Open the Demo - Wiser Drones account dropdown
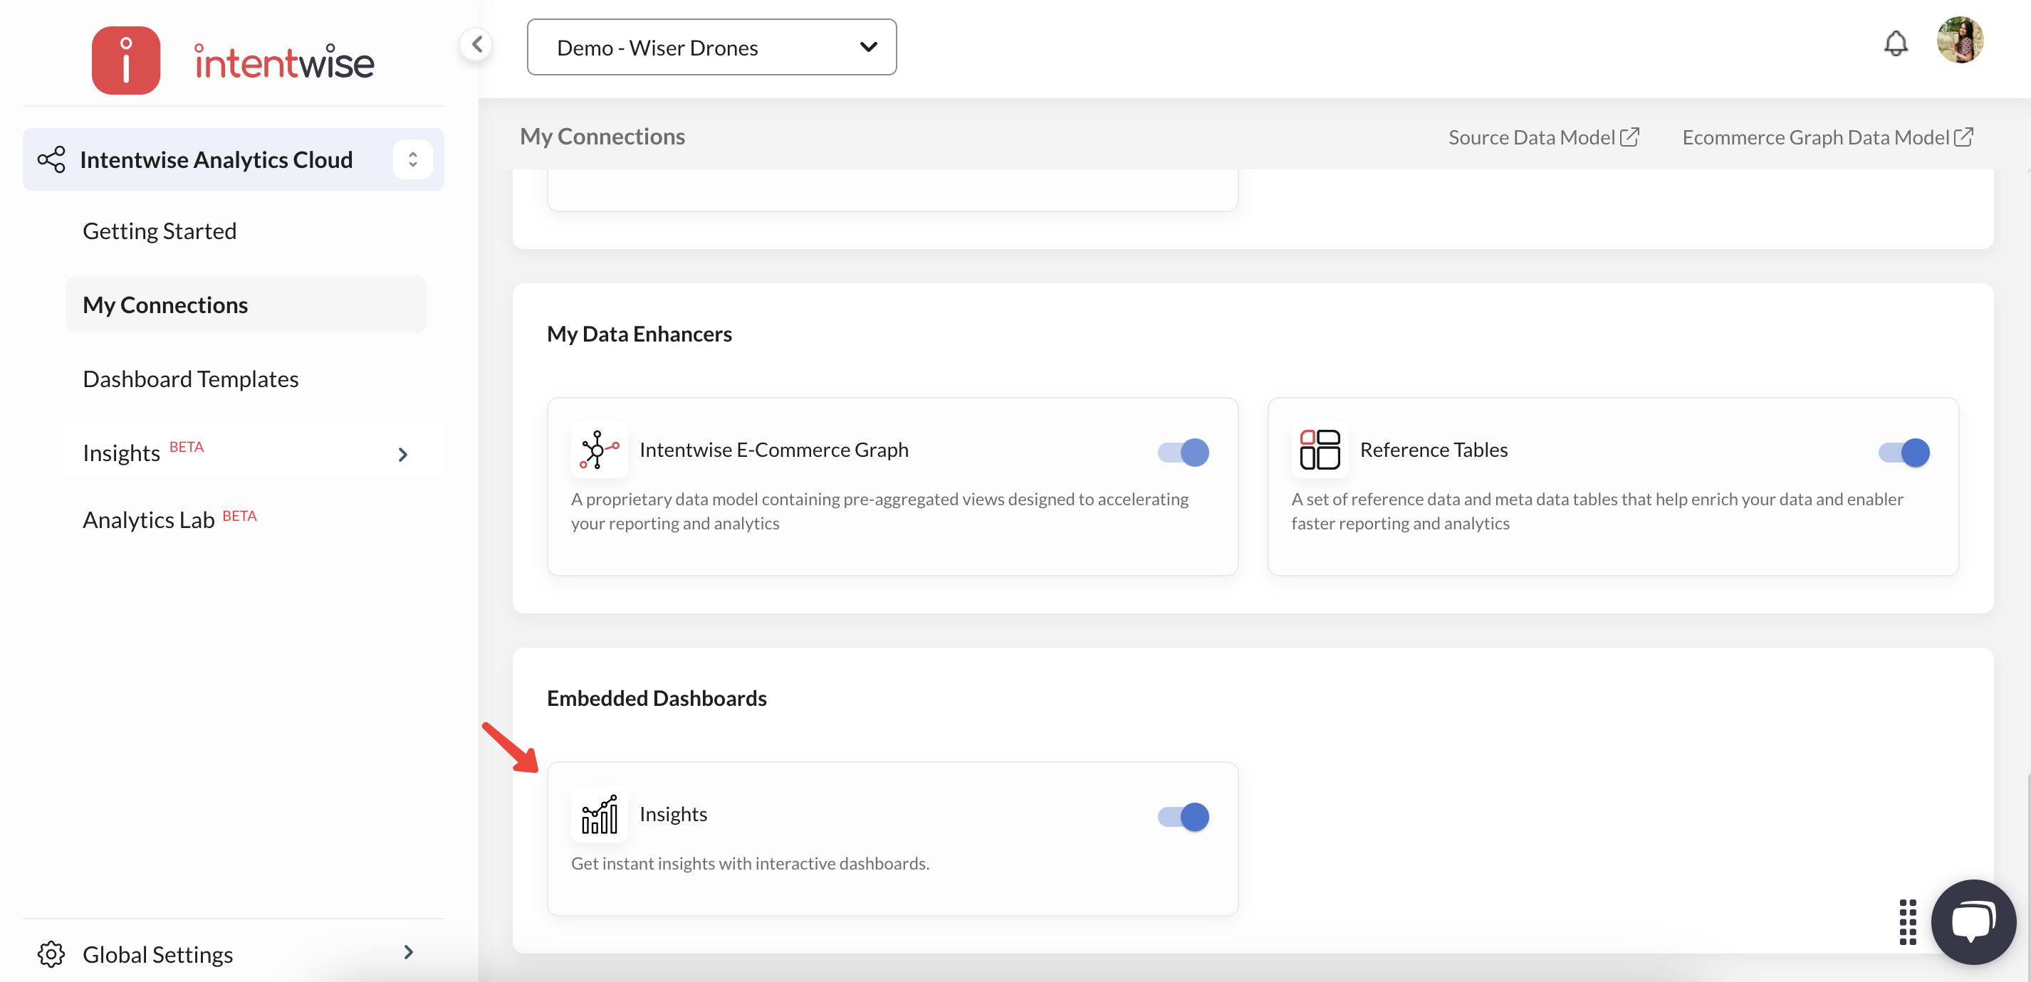2031x982 pixels. [711, 47]
